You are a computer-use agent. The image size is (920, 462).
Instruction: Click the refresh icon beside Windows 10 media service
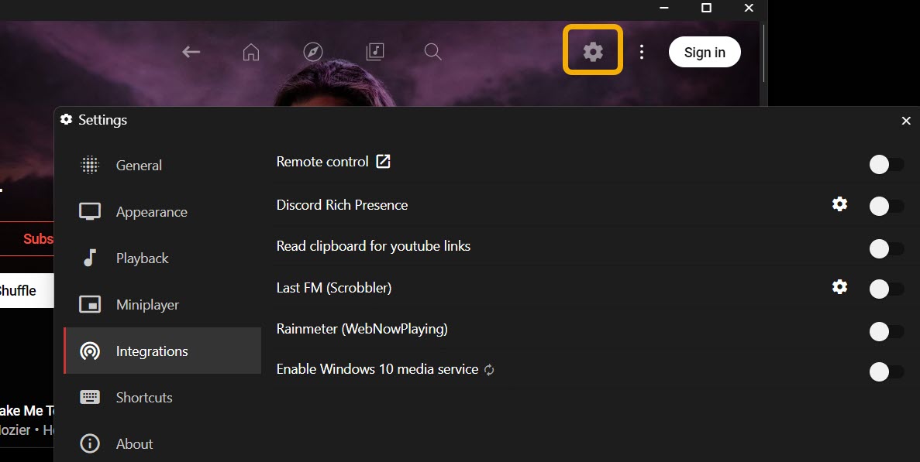pos(489,370)
